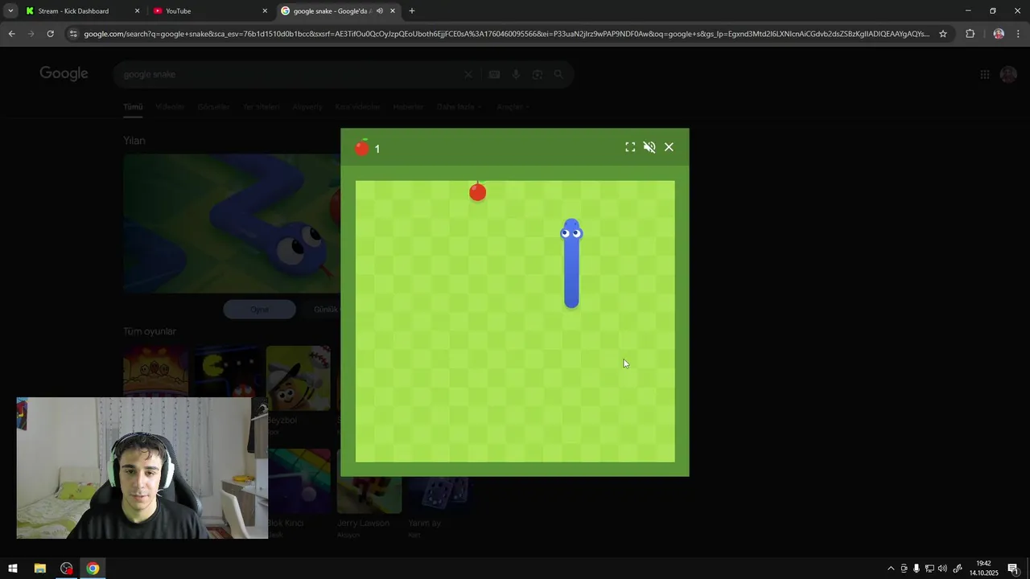Start a voice search with microphone
Image resolution: width=1030 pixels, height=579 pixels.
516,74
